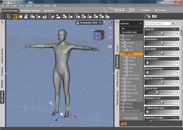Open left pane options menu icon
Screen dimensions: 183x130
coord(2,22)
